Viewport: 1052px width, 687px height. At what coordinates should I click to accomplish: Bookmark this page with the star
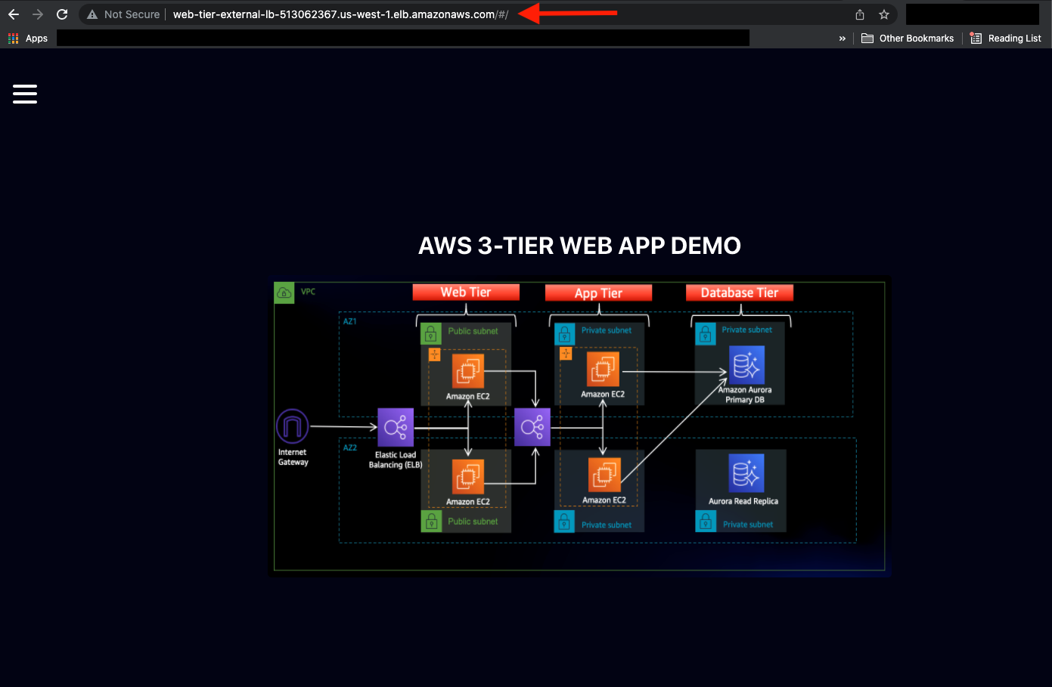pos(884,14)
